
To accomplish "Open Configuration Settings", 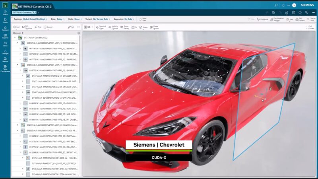I will [277, 19].
